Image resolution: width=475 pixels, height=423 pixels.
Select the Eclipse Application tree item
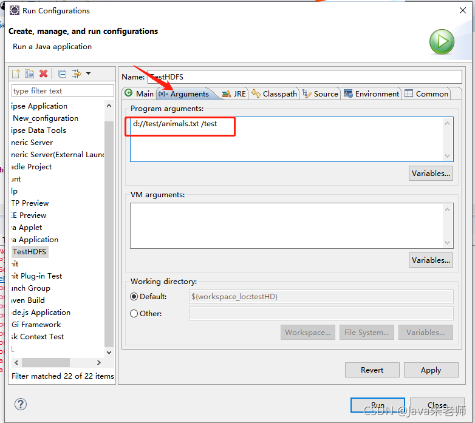[39, 106]
